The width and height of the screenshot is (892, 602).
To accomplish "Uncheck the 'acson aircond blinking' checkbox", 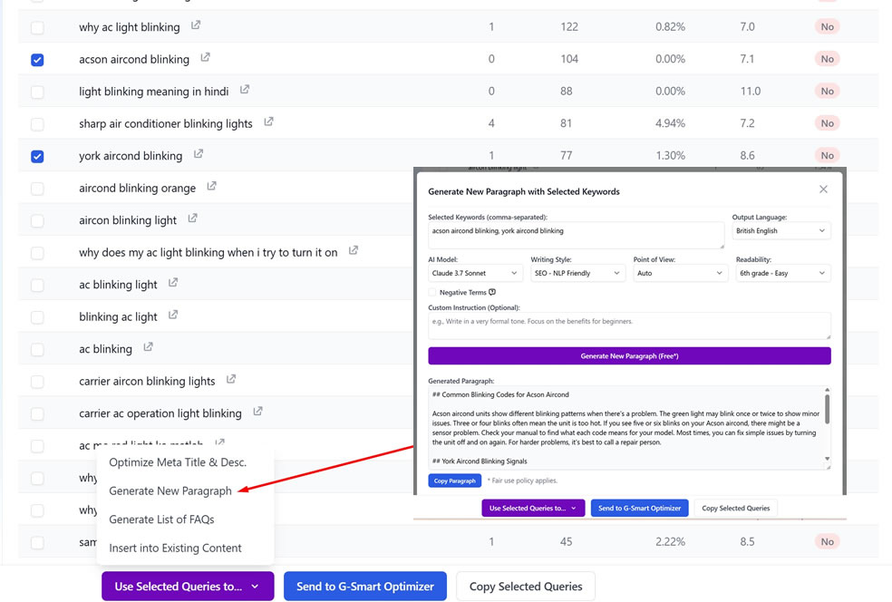I will point(37,60).
